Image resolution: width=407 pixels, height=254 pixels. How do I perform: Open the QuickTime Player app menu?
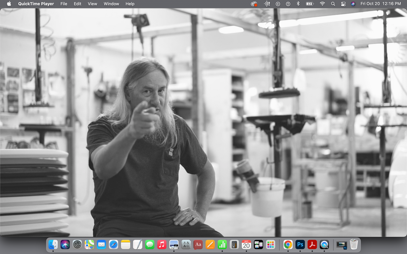[x=36, y=4]
